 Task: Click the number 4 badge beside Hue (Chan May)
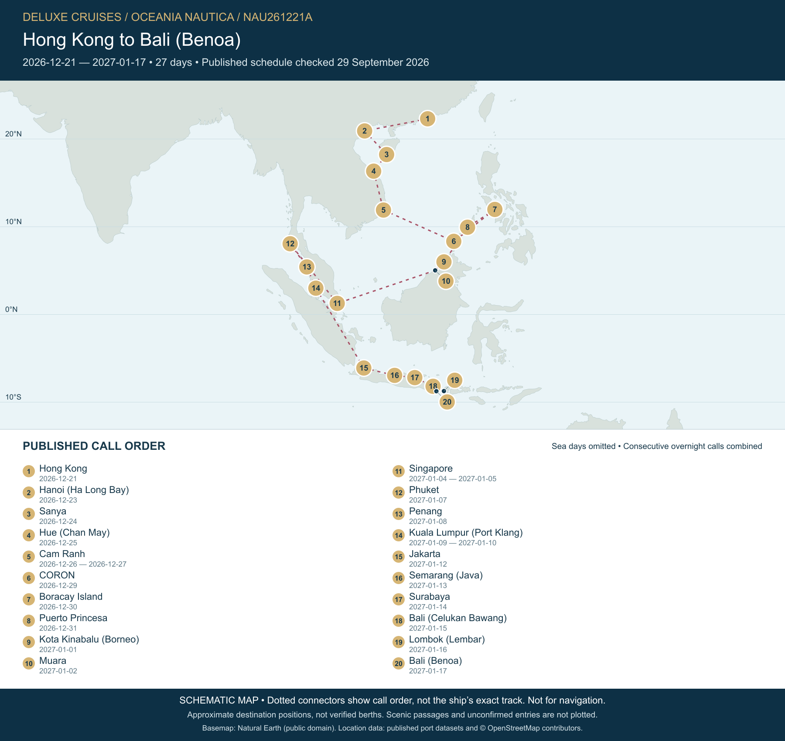pyautogui.click(x=29, y=535)
